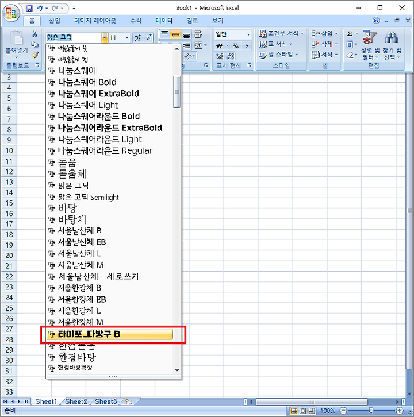Click the won currency format icon

(x=220, y=46)
